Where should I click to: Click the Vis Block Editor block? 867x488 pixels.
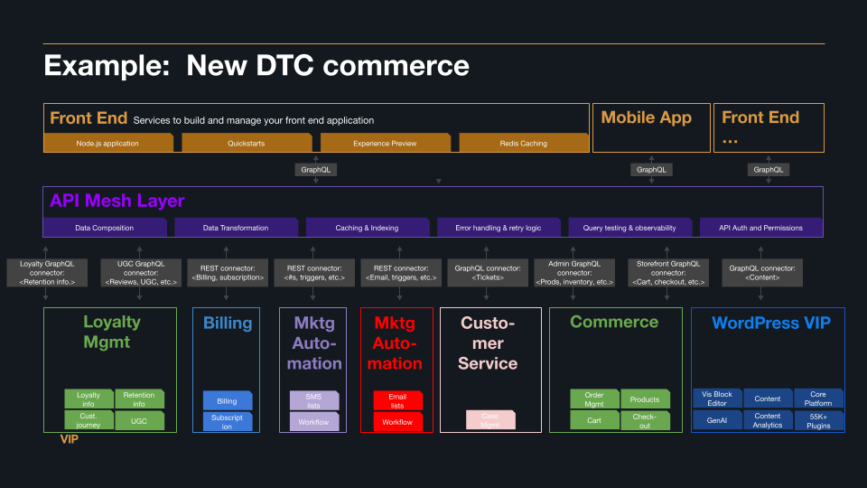coord(717,399)
